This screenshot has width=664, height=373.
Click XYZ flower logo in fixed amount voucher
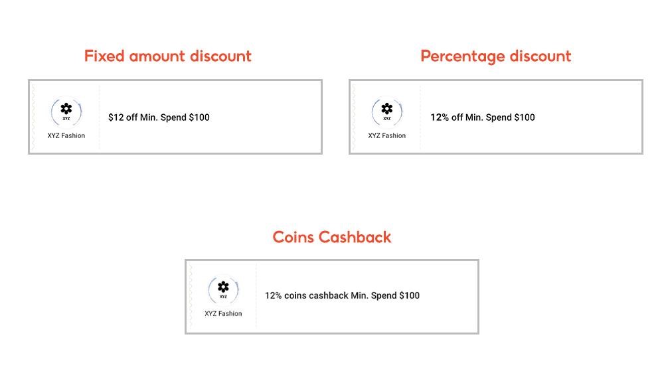(66, 112)
